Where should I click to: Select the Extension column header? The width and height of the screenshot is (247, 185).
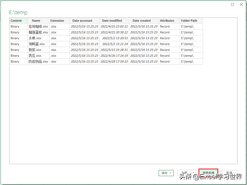click(x=59, y=21)
